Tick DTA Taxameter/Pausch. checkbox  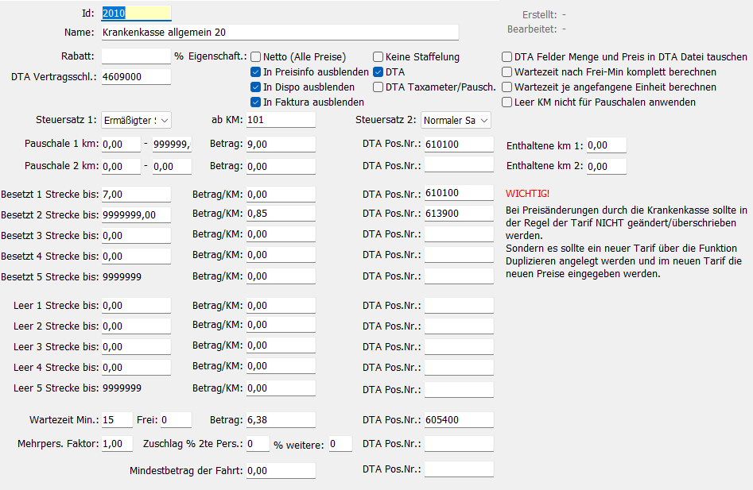click(378, 87)
